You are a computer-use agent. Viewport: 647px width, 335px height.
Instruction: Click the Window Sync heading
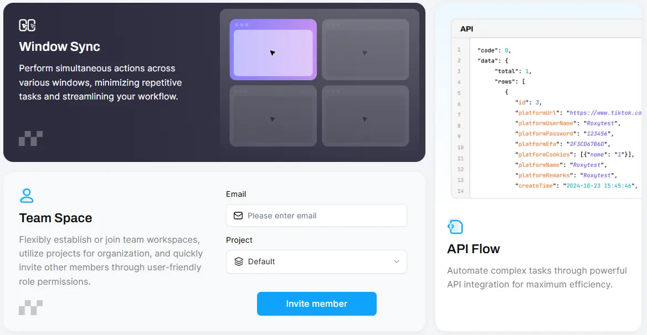pos(60,46)
